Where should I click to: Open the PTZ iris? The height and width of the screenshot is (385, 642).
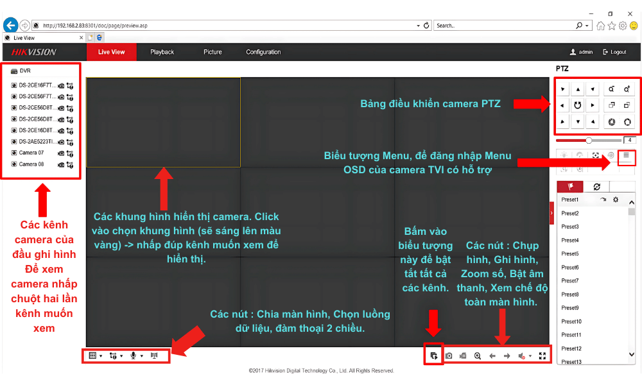click(627, 122)
